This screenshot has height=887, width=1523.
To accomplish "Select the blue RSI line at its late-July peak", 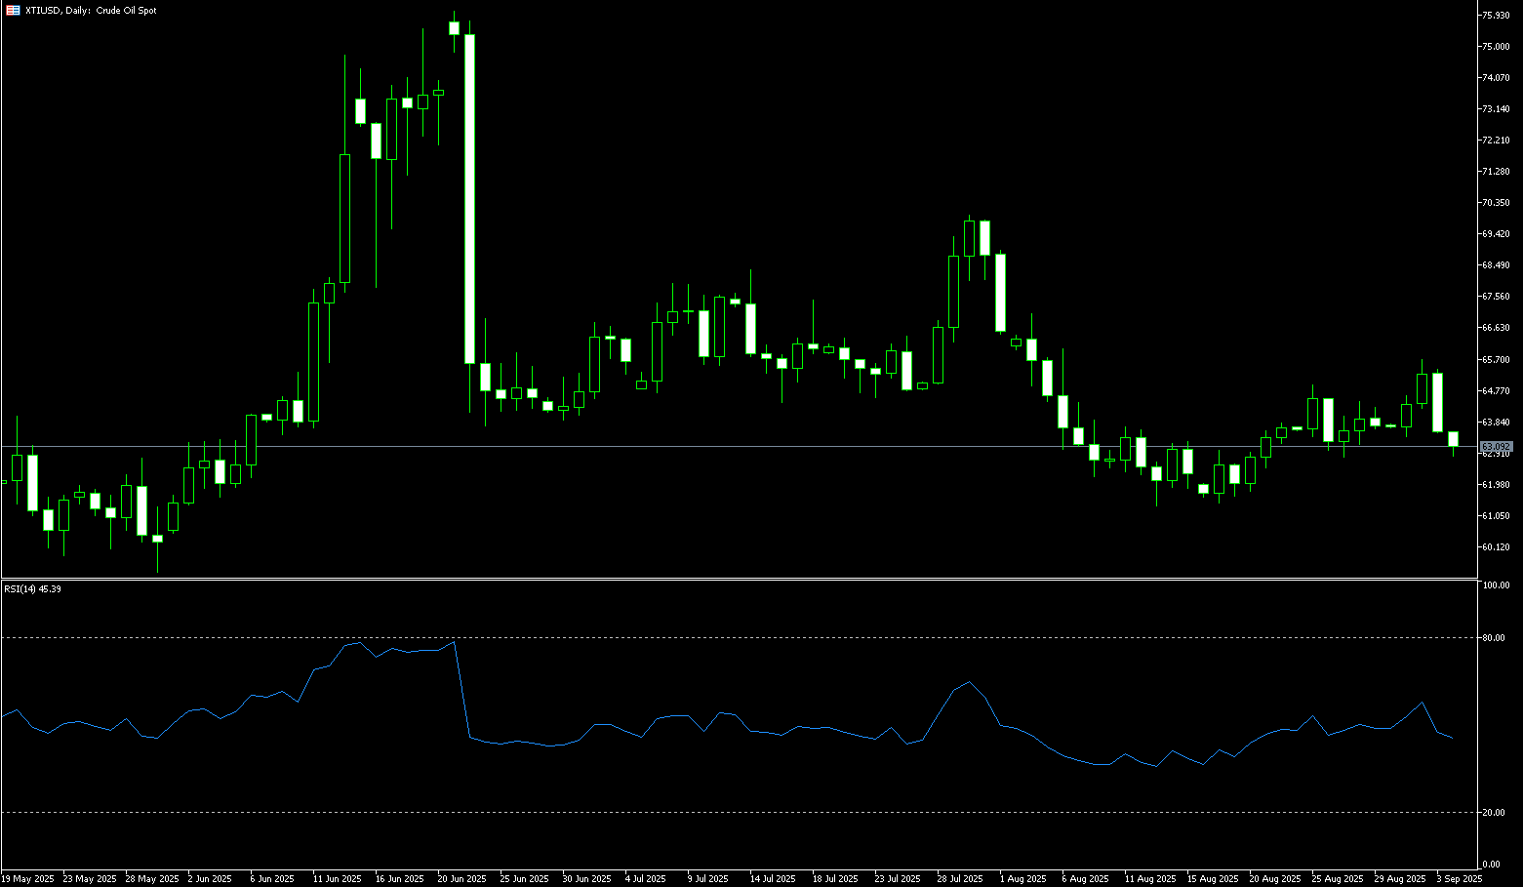I will point(968,682).
